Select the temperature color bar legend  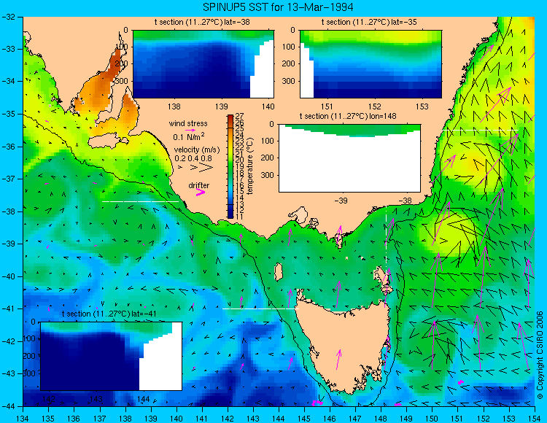coord(230,166)
